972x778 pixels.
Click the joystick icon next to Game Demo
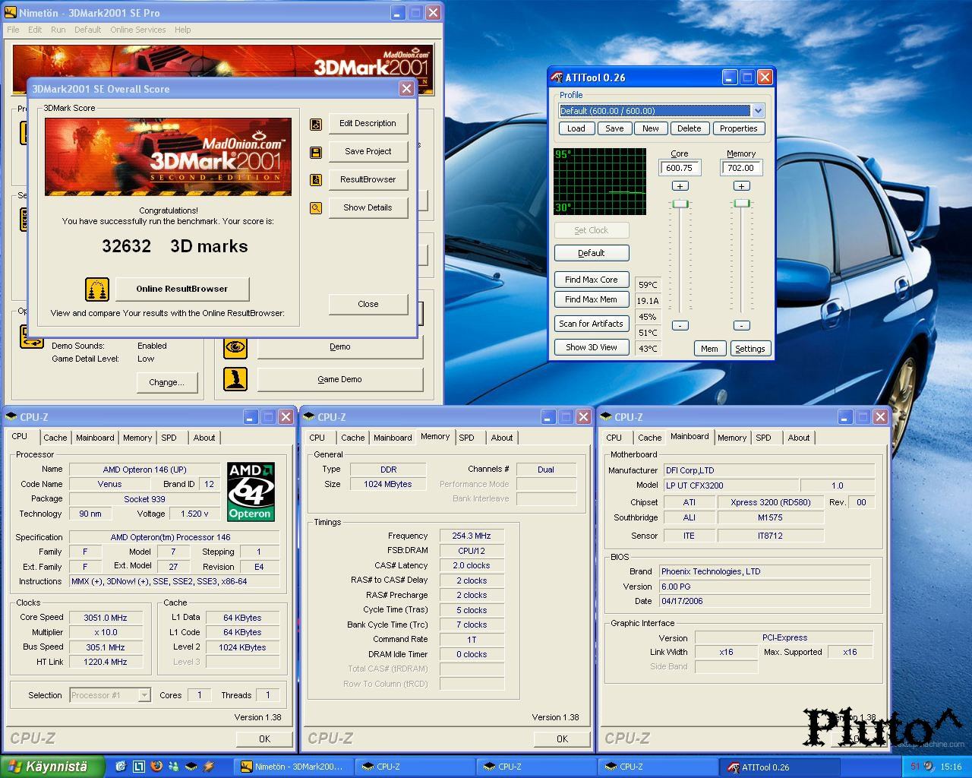click(235, 379)
